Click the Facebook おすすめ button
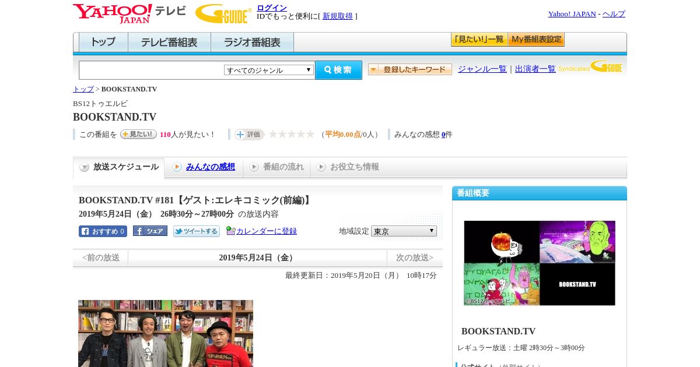The width and height of the screenshot is (700, 367). 103,231
